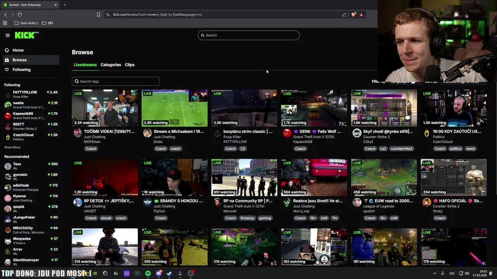Image resolution: width=497 pixels, height=279 pixels.
Task: Open a new browser tab
Action: 64,5
